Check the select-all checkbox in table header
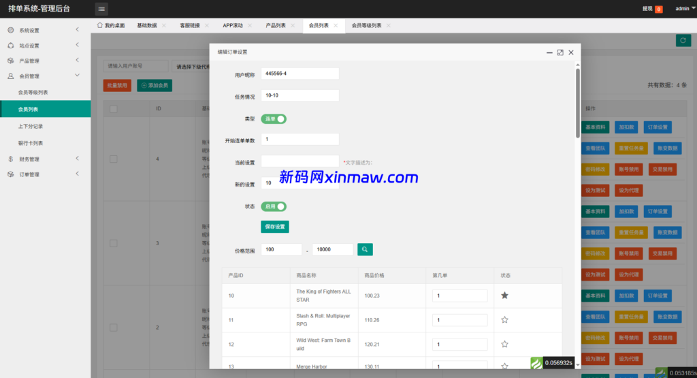 pos(114,109)
